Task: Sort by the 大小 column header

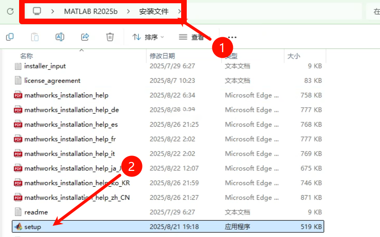Action: [x=294, y=56]
